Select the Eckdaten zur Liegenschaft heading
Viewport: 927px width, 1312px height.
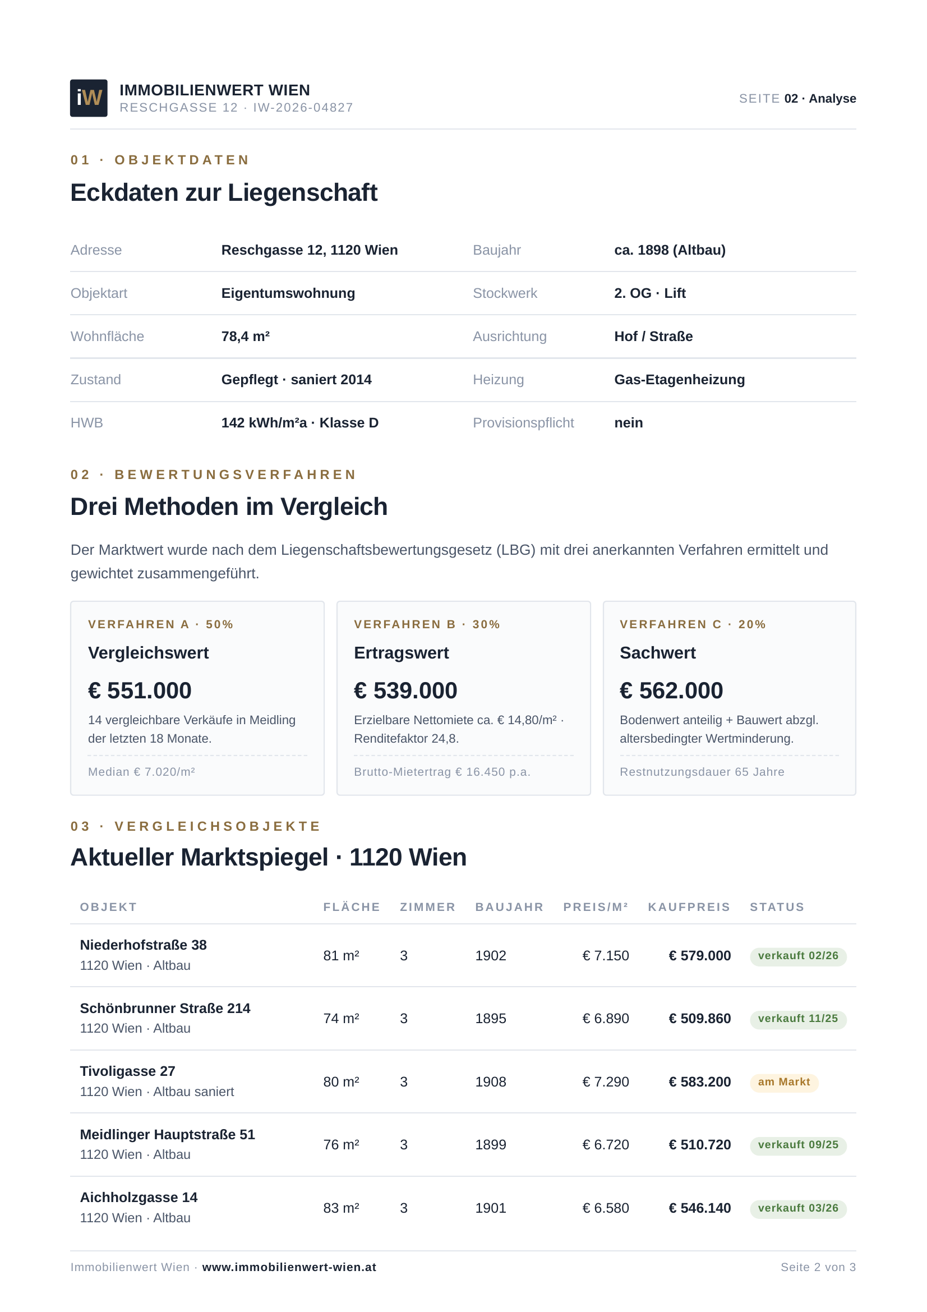pos(224,192)
